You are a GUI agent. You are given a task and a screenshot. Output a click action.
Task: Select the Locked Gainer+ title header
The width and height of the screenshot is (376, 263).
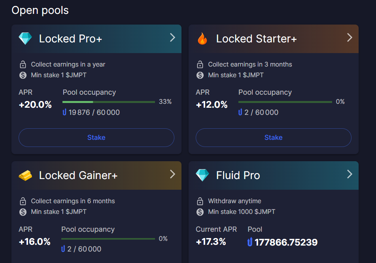(x=78, y=175)
